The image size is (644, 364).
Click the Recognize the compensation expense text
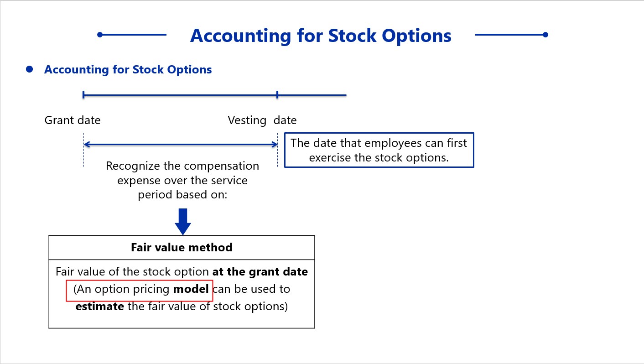point(182,180)
